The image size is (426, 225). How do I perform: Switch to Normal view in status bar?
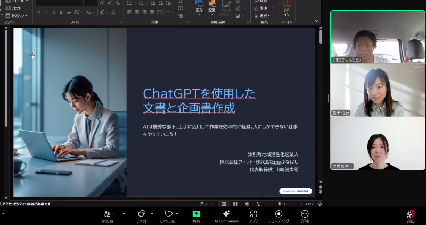(224, 204)
